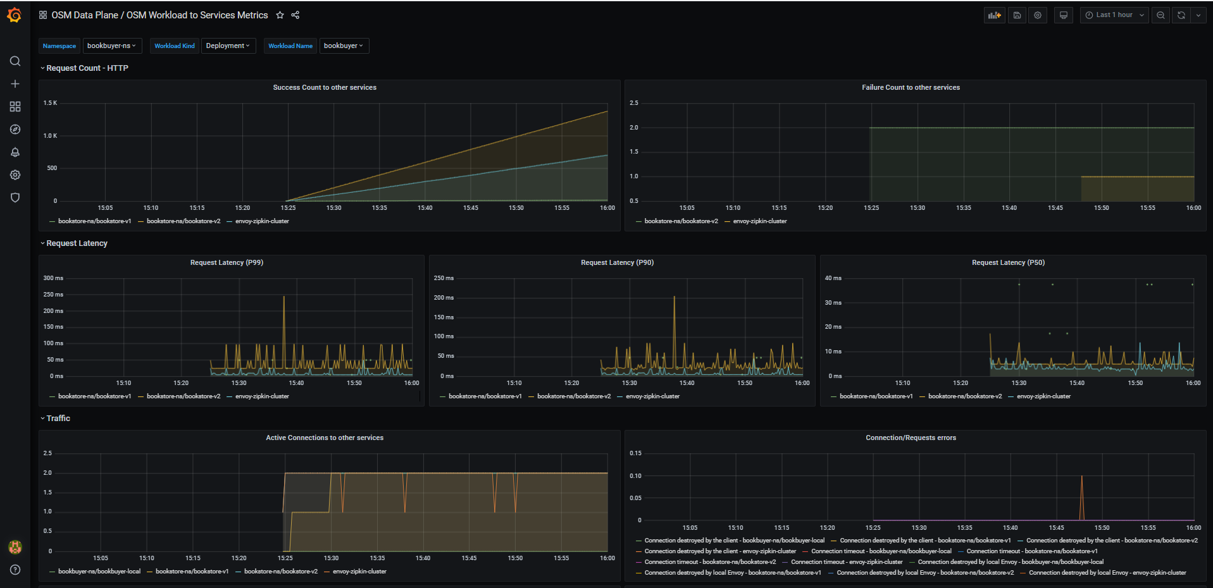This screenshot has height=588, width=1213.
Task: Open the share dashboard icon
Action: coord(295,15)
